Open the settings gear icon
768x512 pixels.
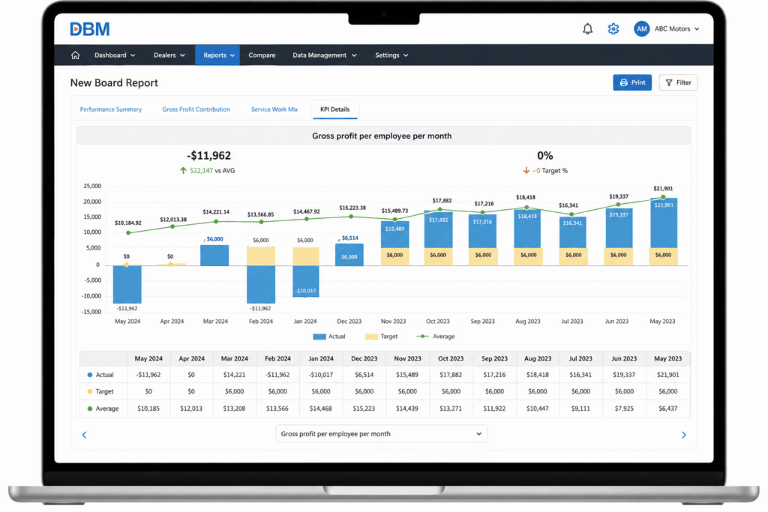pyautogui.click(x=613, y=29)
